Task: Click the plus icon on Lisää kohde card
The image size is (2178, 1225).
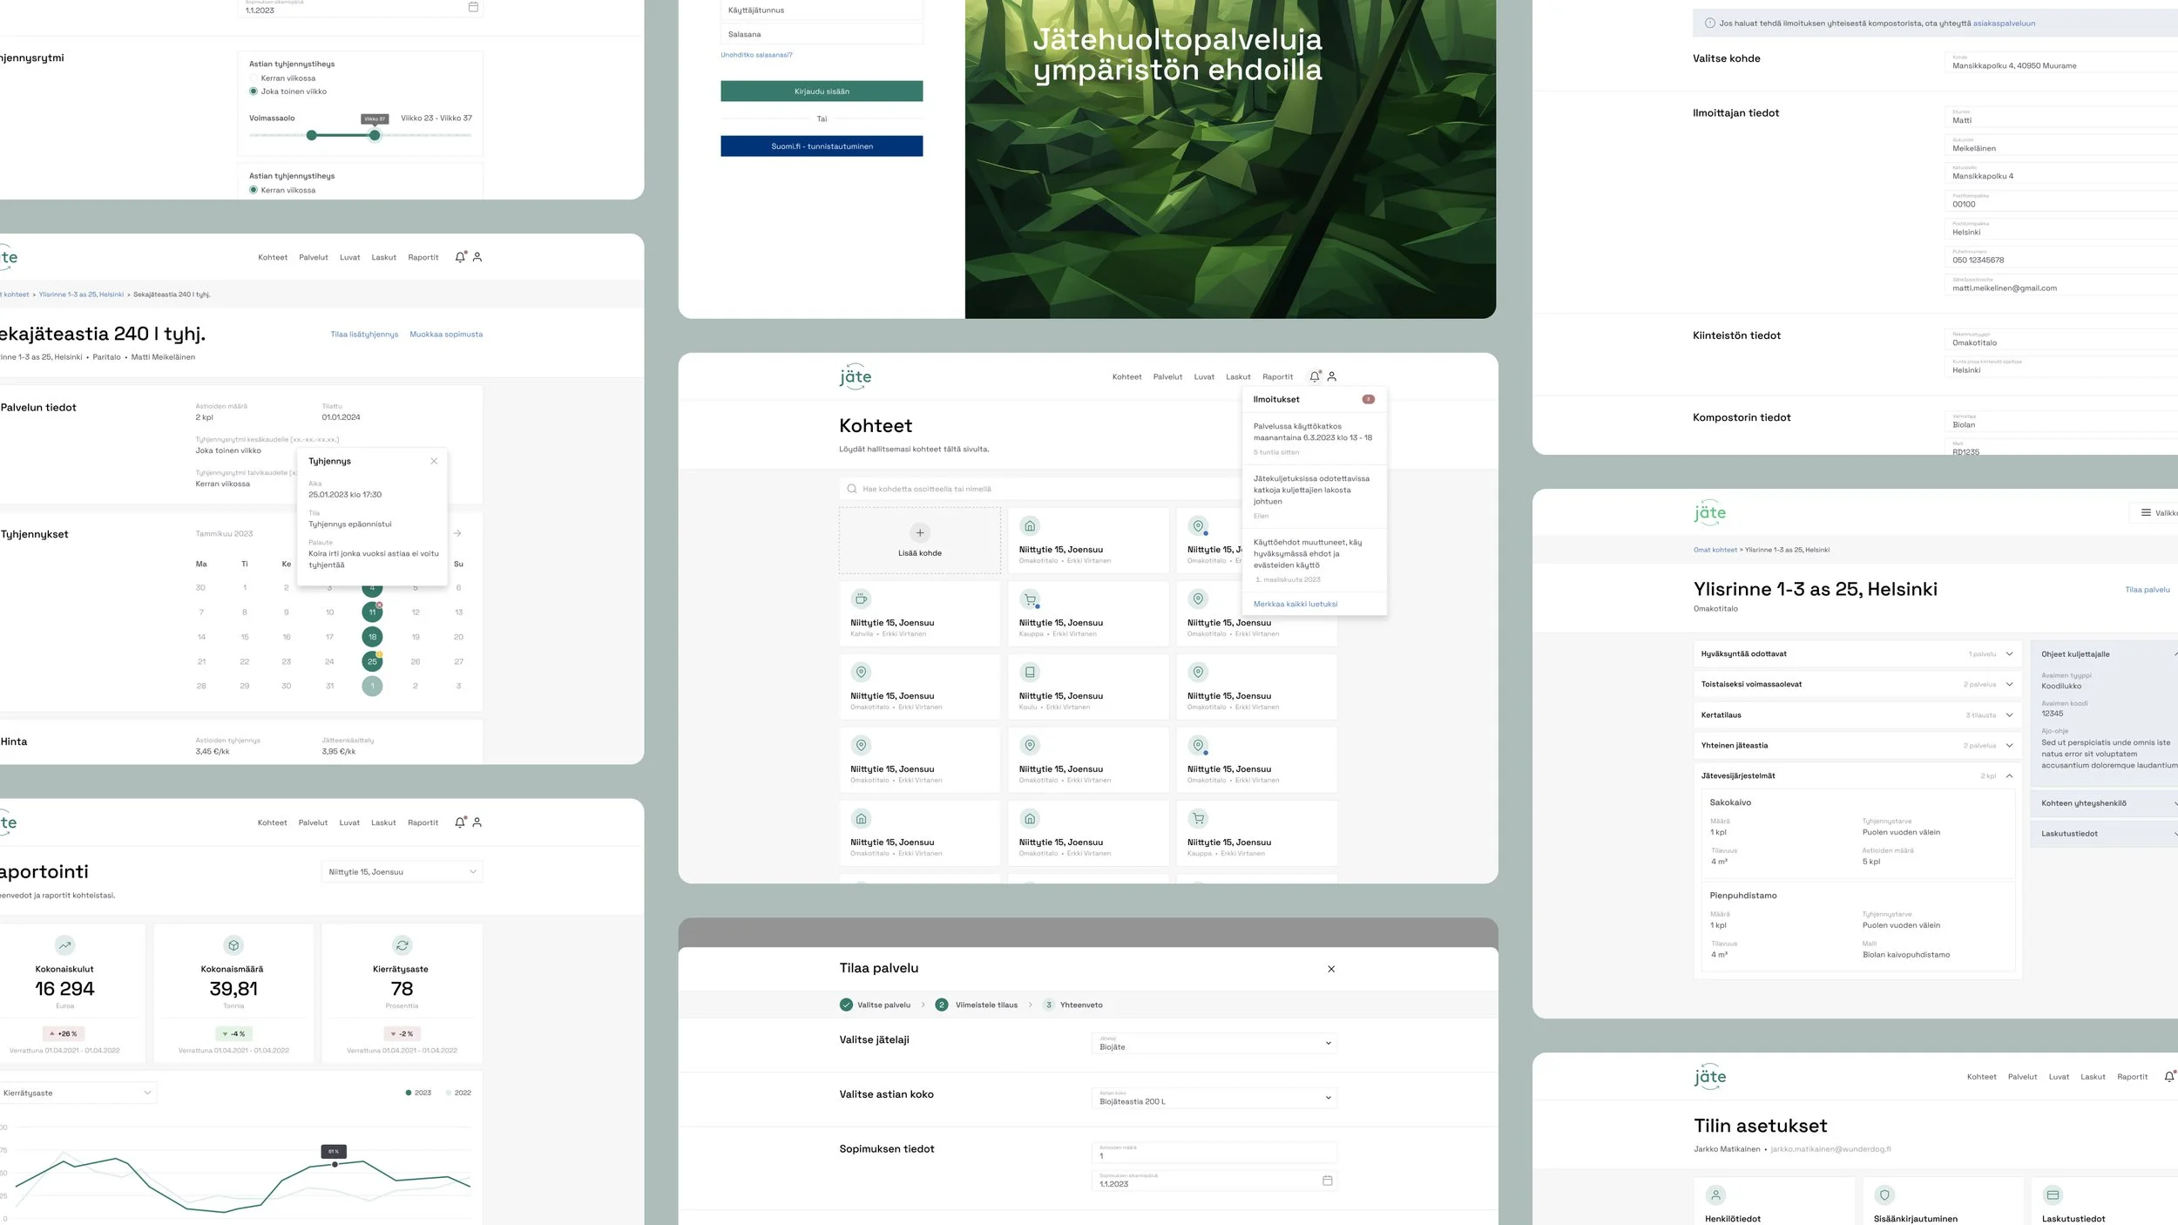Action: tap(919, 532)
